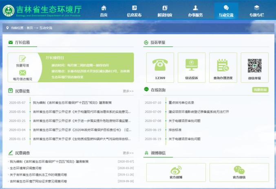This screenshot has width=276, height=189.
Task: Select the 查询办理进度 progress query icon
Action: coord(223,64)
